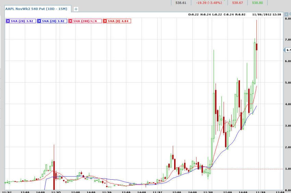This screenshot has width=291, height=193.
Task: Click the OHLC readout at chart top
Action: coord(217,14)
